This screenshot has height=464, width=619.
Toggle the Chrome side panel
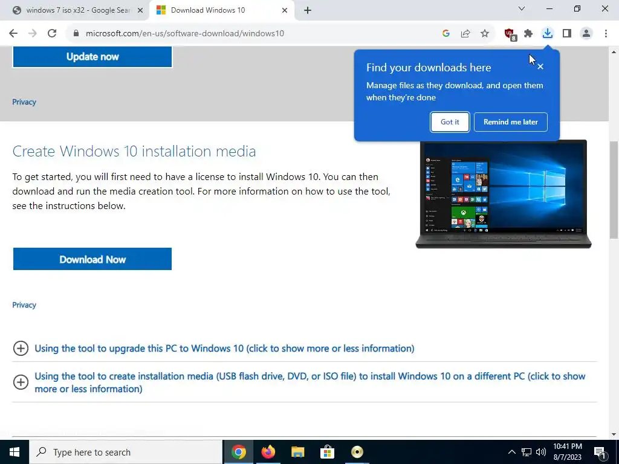(567, 34)
